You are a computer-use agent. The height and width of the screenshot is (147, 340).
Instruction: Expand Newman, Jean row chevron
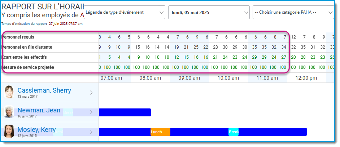tap(91, 112)
